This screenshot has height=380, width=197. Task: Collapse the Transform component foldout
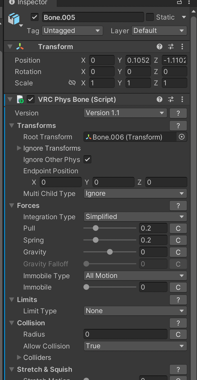pyautogui.click(x=10, y=47)
